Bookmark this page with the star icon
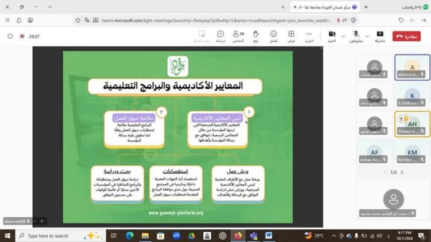The width and height of the screenshot is (431, 242). [78, 20]
